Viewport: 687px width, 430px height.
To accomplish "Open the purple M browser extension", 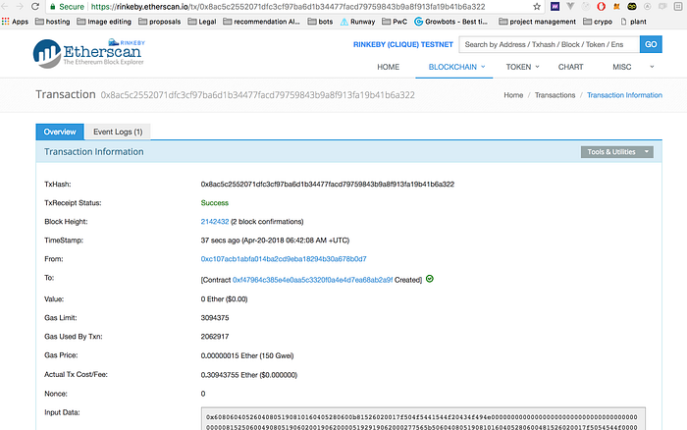I will click(555, 6).
